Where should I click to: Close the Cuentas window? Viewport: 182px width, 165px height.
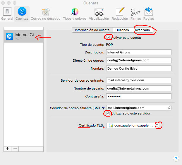point(3,3)
